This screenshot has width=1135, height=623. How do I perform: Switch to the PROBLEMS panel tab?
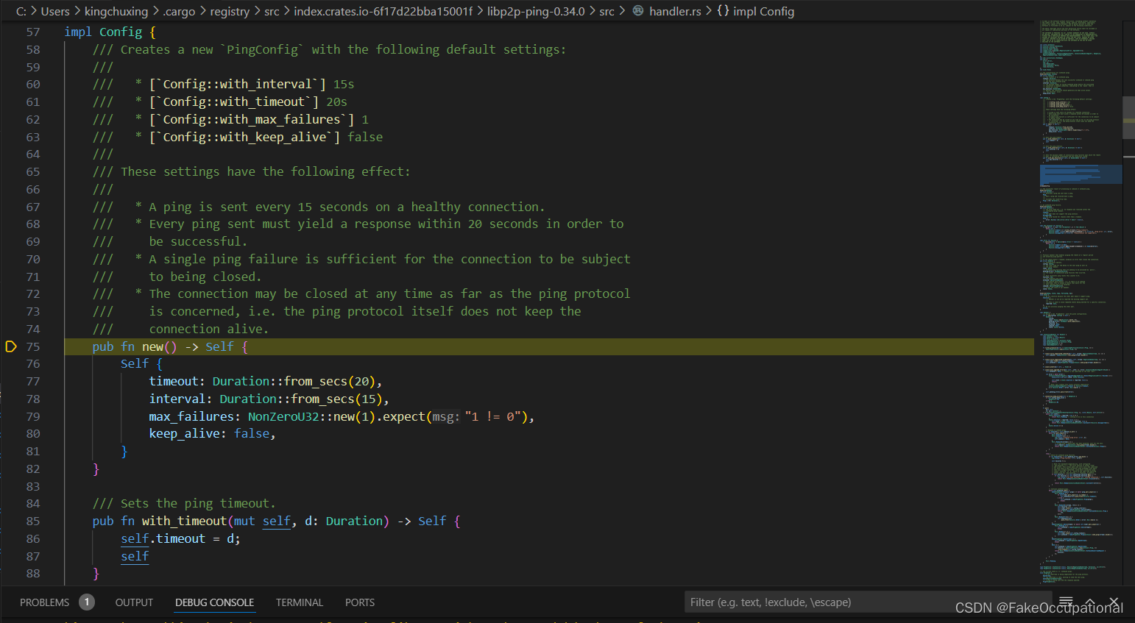click(x=44, y=602)
